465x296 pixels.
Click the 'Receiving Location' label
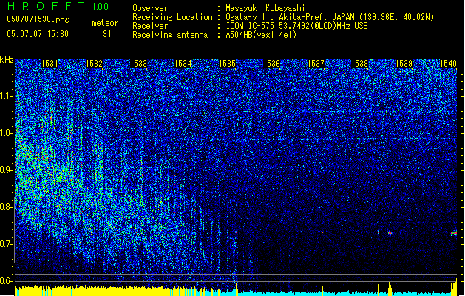(x=172, y=17)
